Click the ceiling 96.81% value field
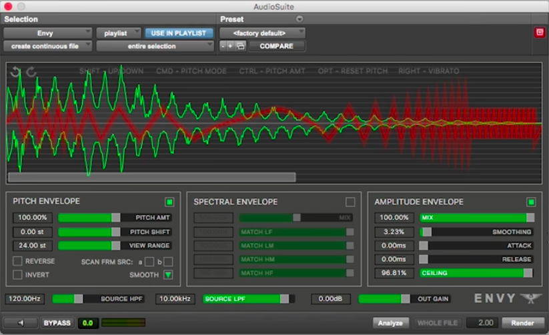Screen dimensions: 549x335 (394, 273)
